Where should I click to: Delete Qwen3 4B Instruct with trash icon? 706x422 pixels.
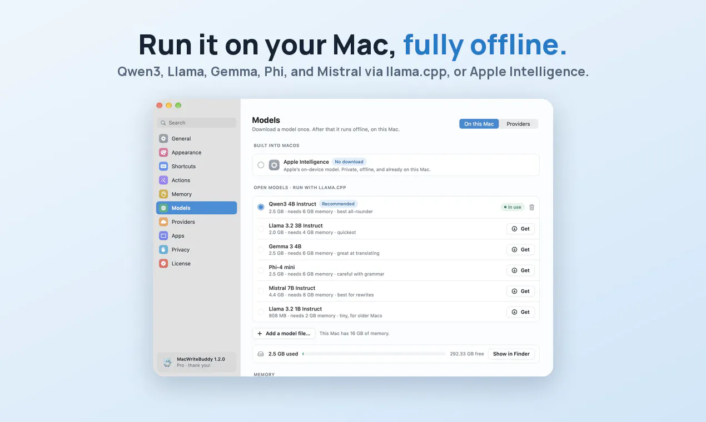[531, 207]
